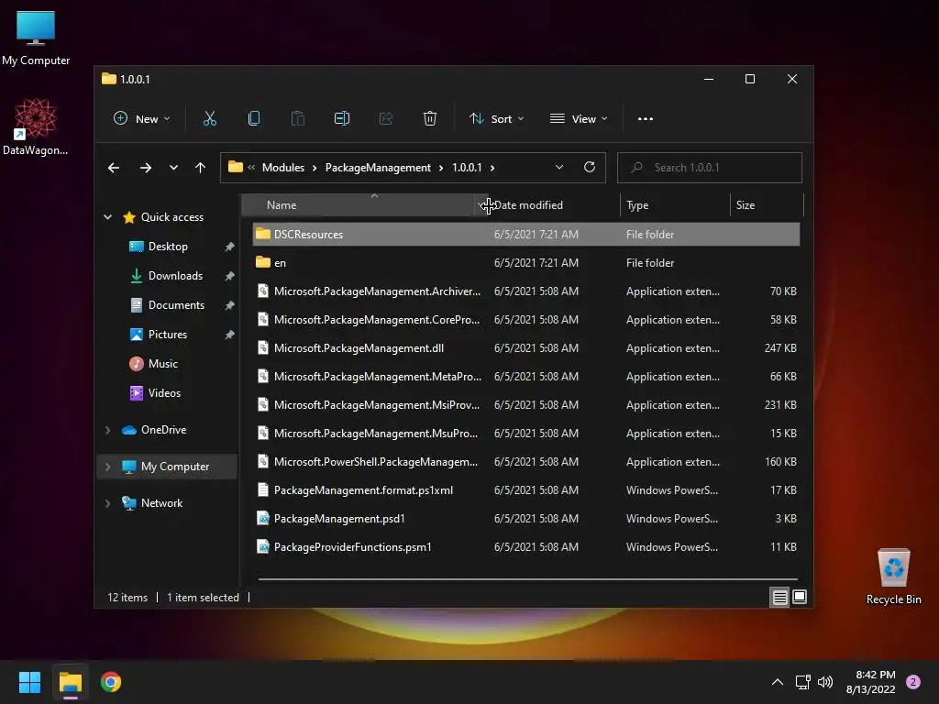Click File Explorer taskbar icon
The height and width of the screenshot is (704, 939).
pyautogui.click(x=71, y=682)
